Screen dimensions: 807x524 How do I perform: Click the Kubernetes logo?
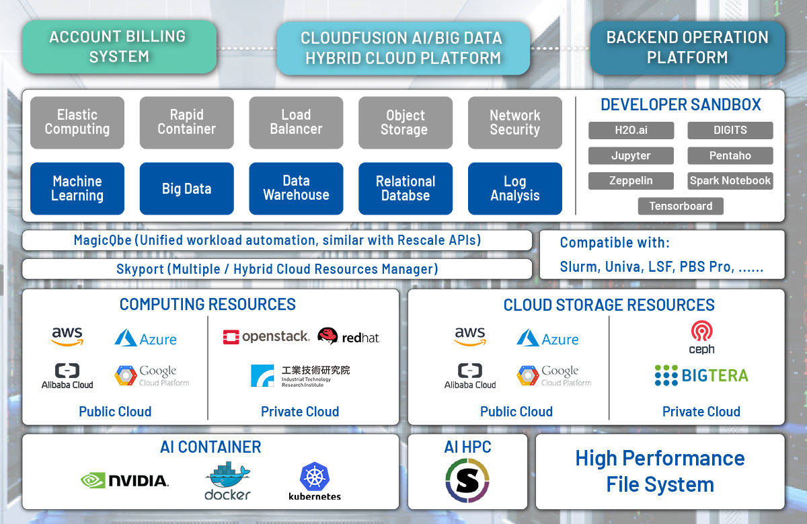tap(315, 482)
